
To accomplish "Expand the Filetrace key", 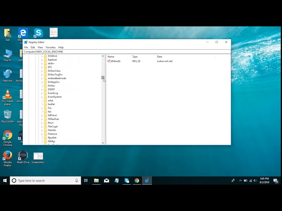I will 42,134.
